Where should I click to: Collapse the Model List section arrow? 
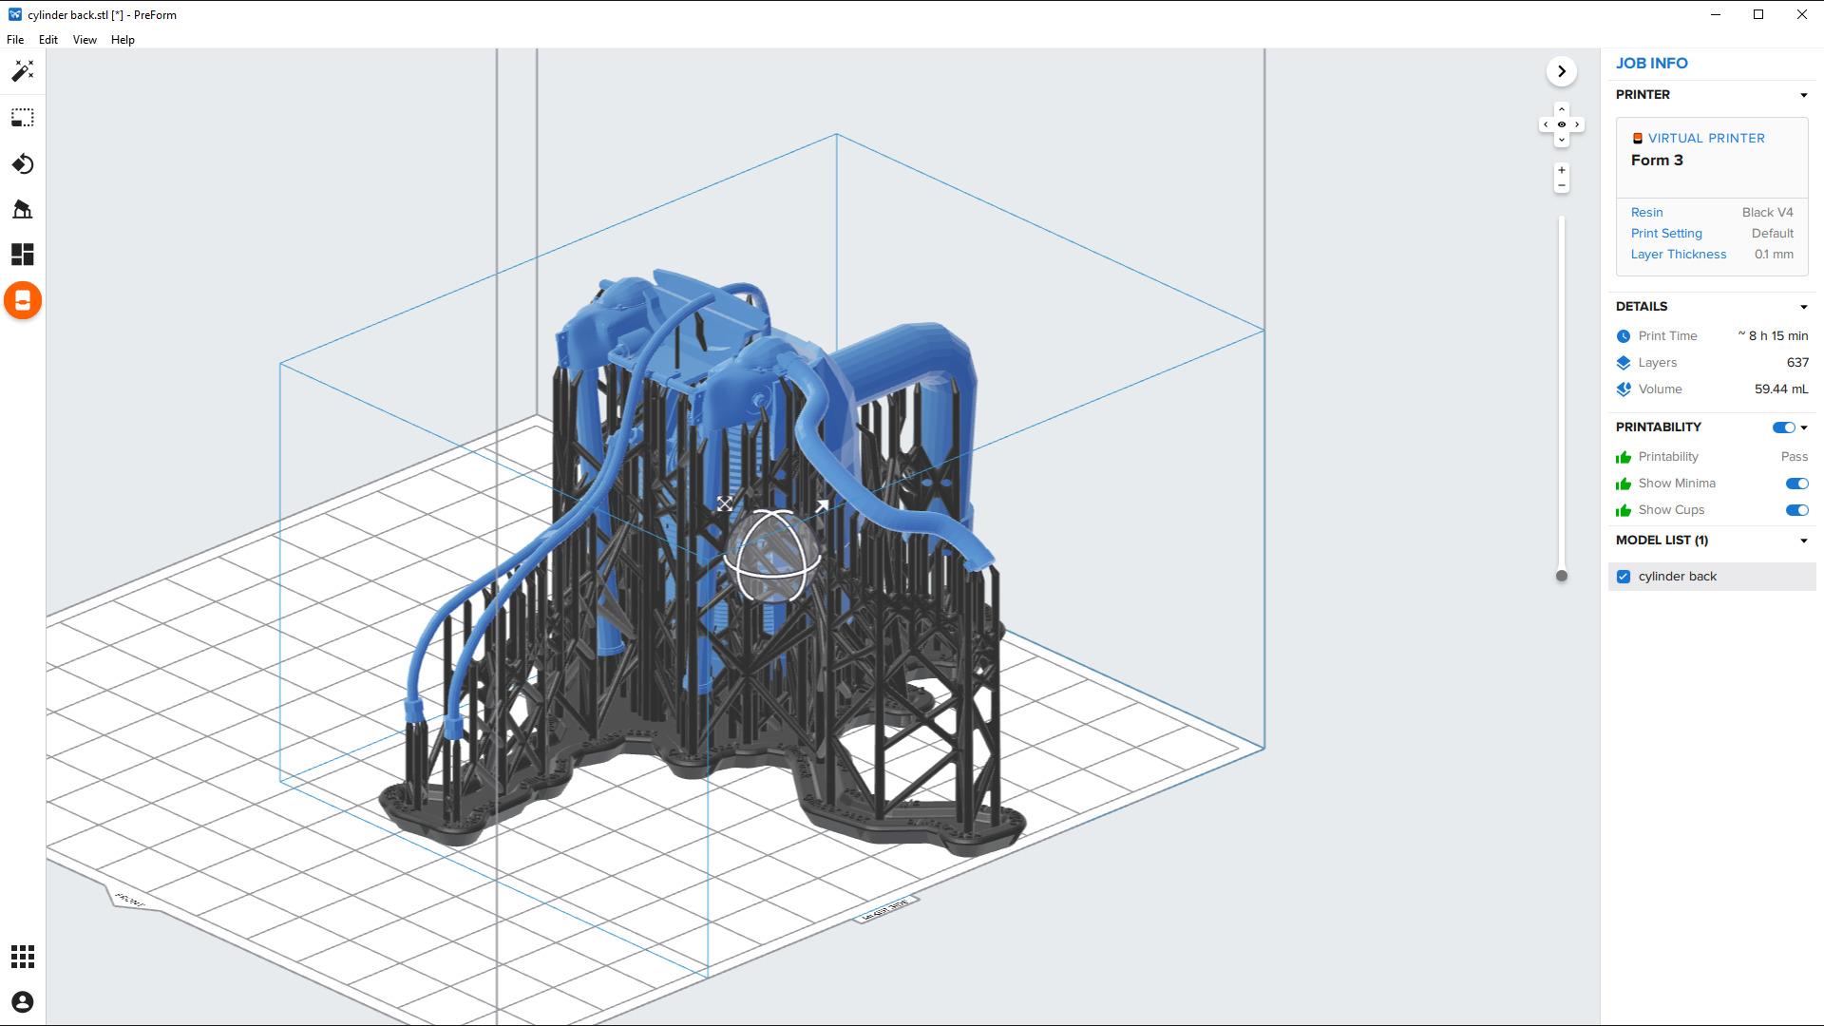[x=1803, y=541]
